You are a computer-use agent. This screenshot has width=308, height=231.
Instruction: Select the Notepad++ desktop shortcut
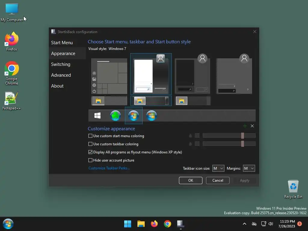12,101
